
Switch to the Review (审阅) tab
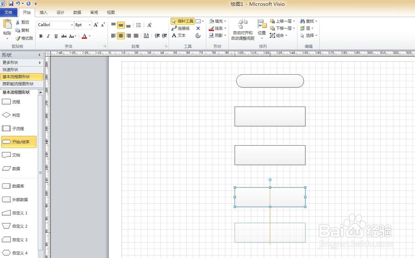(x=94, y=12)
